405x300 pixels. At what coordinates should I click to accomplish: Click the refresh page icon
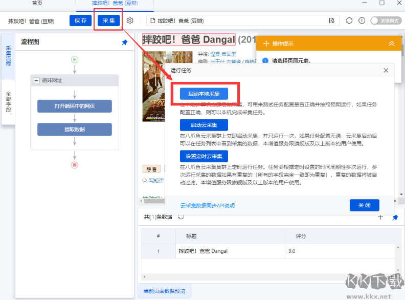pos(349,20)
